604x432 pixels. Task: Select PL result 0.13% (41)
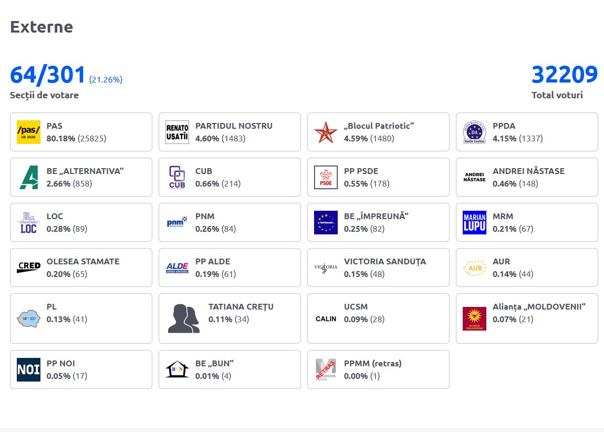pyautogui.click(x=67, y=319)
